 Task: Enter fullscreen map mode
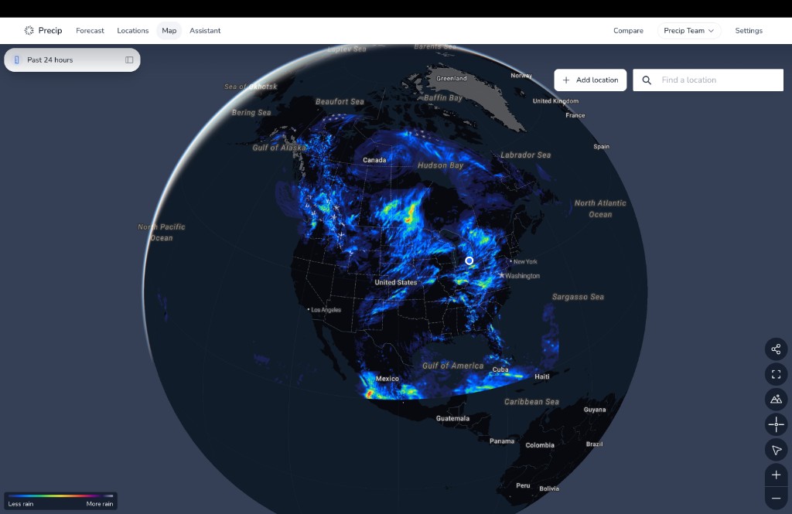(x=776, y=374)
